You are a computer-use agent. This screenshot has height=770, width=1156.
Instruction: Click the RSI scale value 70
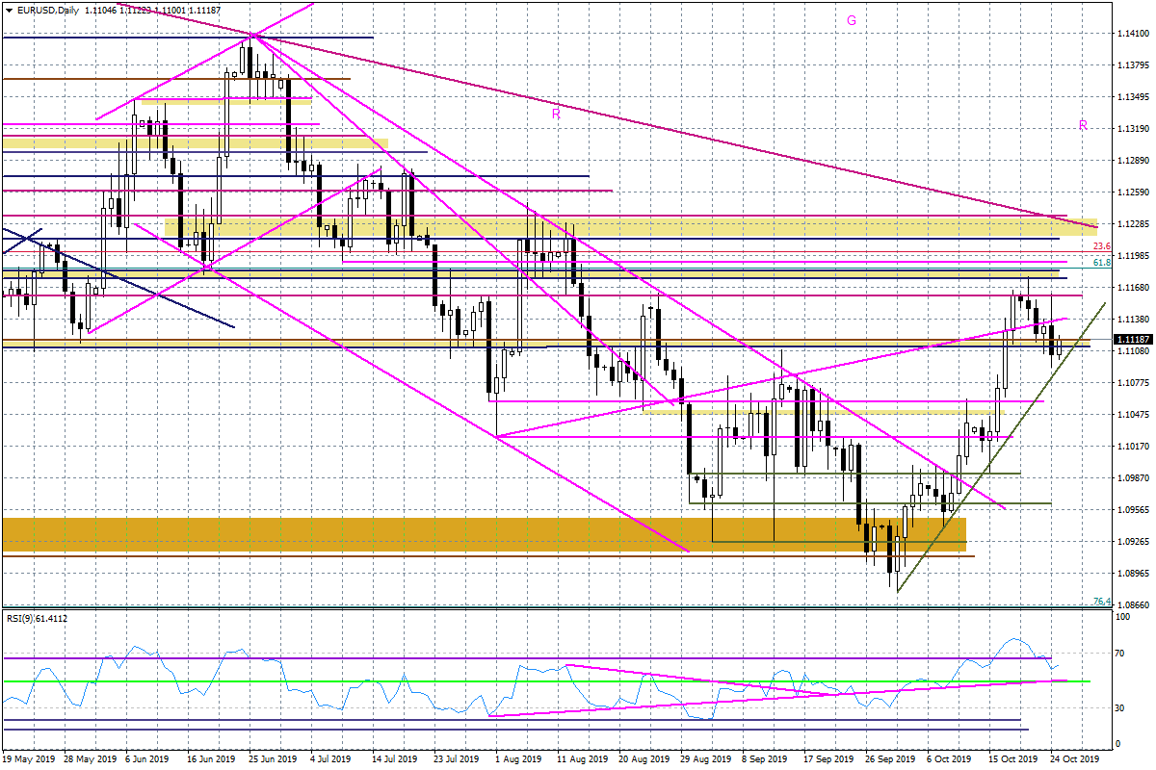point(1122,654)
